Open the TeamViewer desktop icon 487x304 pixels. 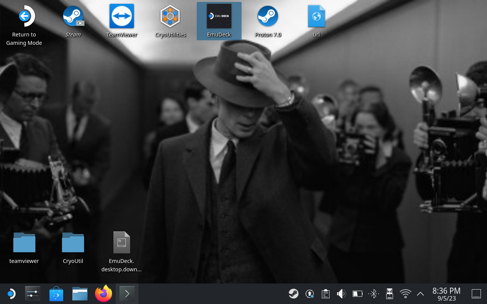122,17
